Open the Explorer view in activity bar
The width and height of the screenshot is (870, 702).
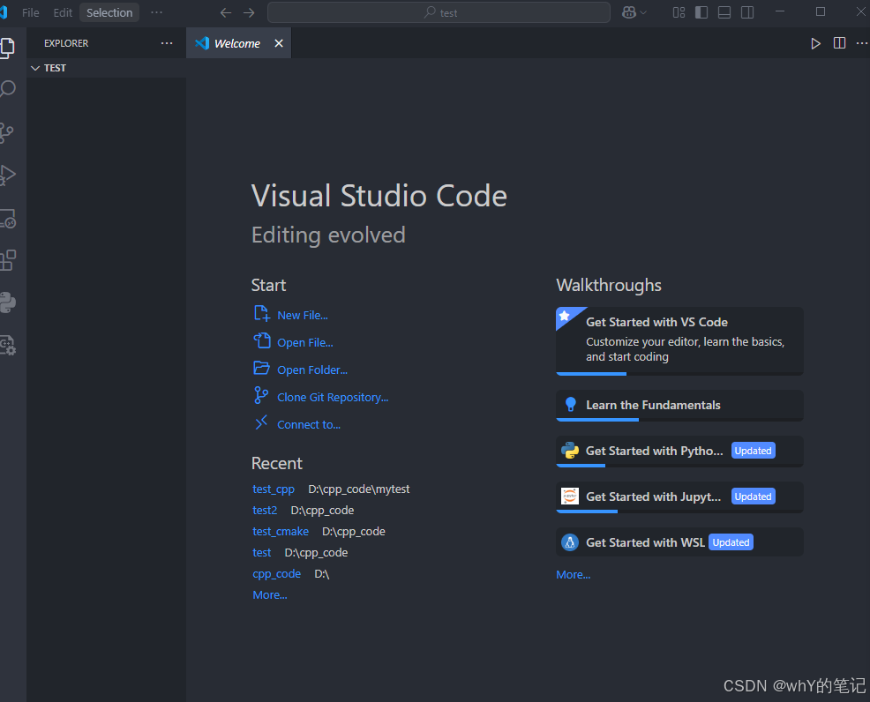point(7,48)
